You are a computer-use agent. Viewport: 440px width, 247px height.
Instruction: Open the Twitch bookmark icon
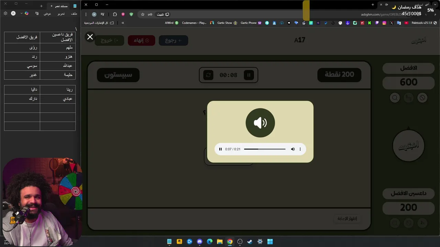tap(377, 23)
